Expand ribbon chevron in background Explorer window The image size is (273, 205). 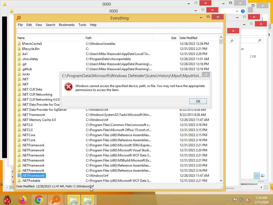(x=237, y=11)
